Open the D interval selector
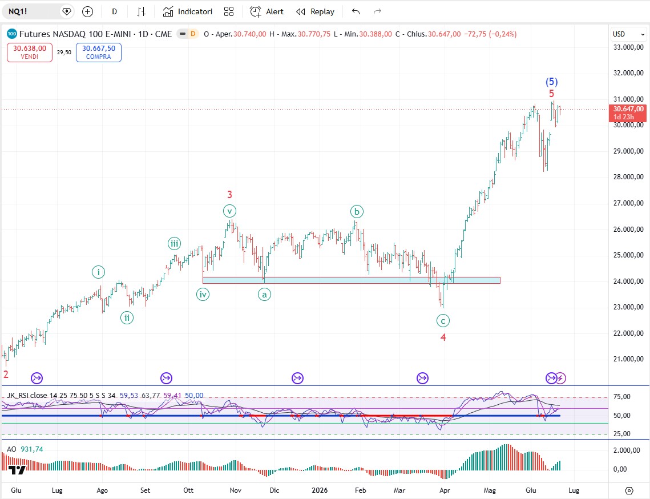Screen dimensions: 650x499 click(114, 11)
